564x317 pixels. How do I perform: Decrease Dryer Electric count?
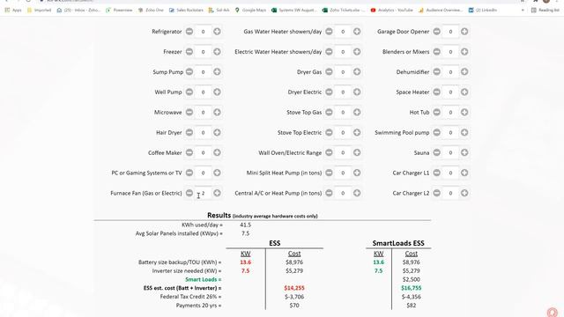pyautogui.click(x=329, y=92)
